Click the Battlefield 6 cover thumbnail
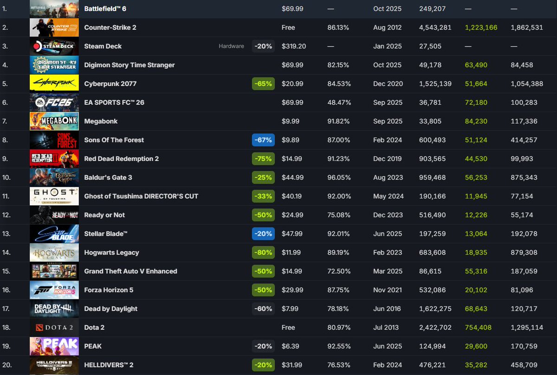The image size is (557, 375). (x=54, y=8)
